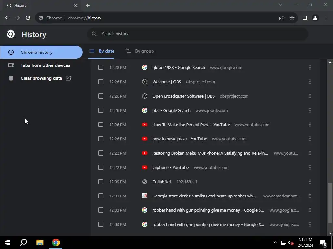The image size is (333, 249).
Task: Click the history list scrollbar thumb
Action: tap(330, 203)
